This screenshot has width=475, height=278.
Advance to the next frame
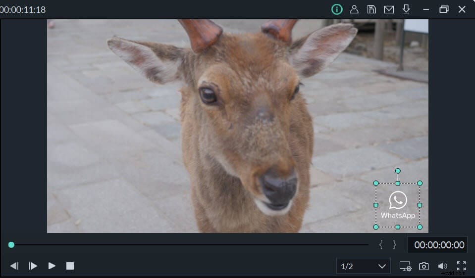click(x=33, y=266)
